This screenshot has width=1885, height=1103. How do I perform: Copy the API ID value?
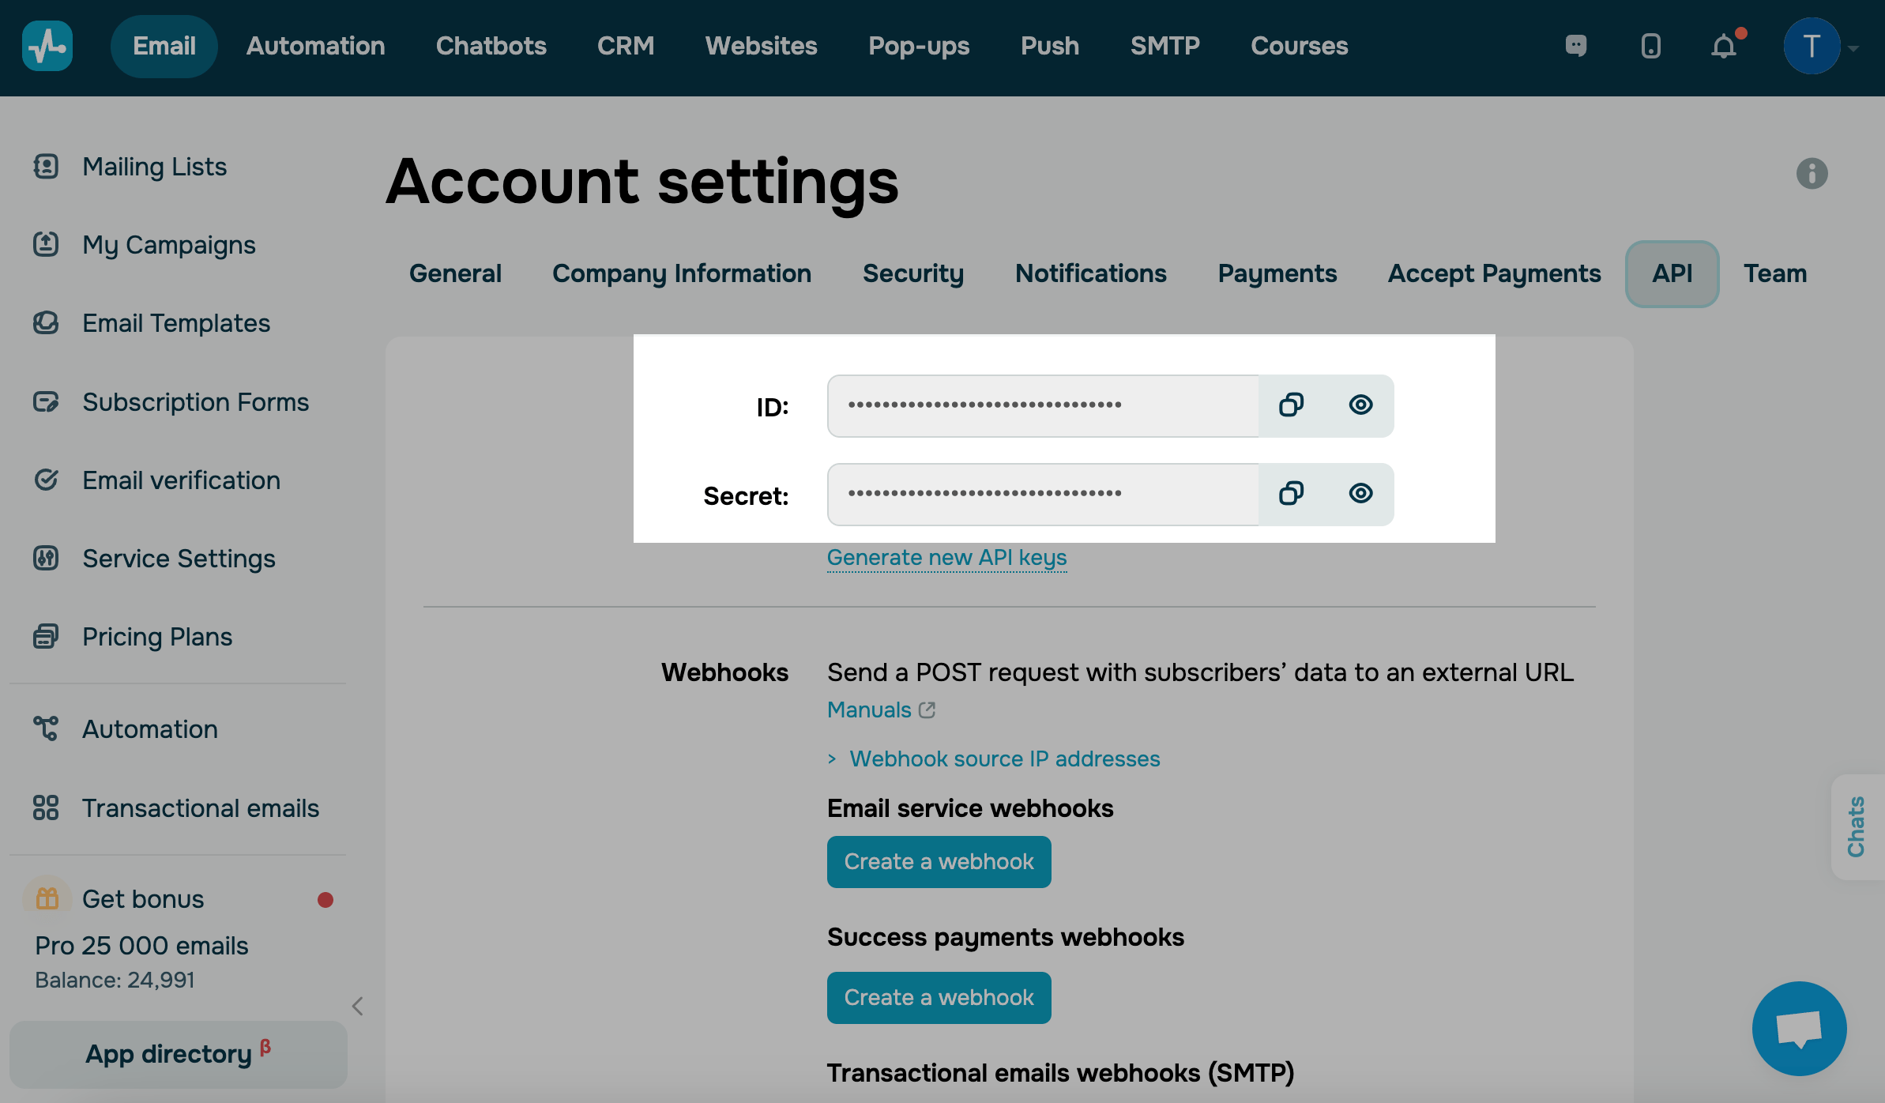coord(1291,405)
